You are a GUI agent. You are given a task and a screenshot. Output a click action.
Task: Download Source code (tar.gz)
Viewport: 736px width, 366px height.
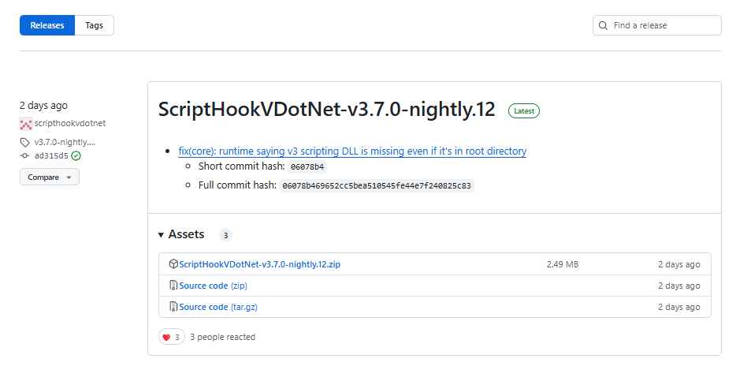point(218,307)
